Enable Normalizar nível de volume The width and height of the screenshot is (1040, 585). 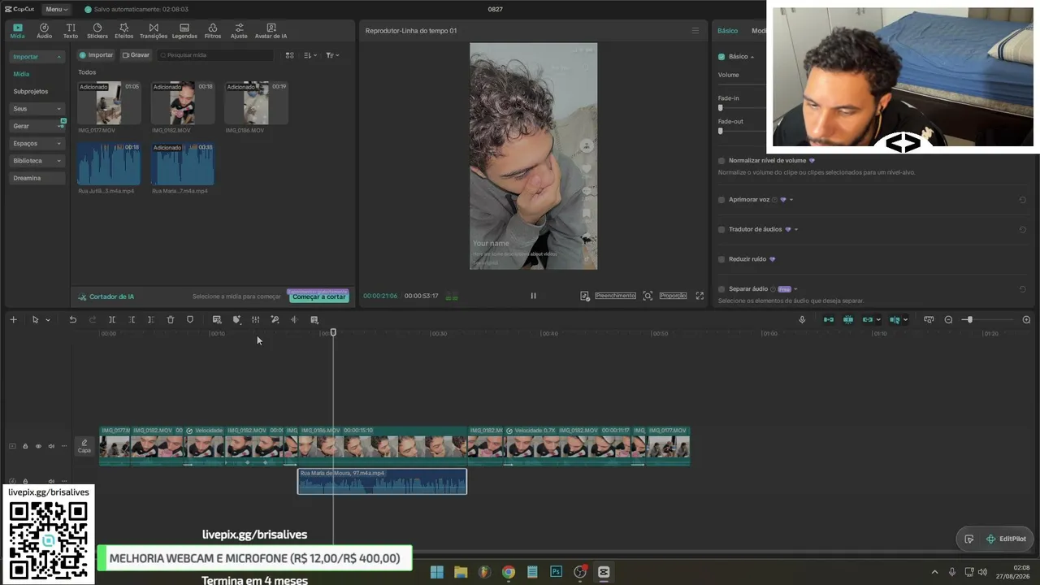pyautogui.click(x=721, y=161)
